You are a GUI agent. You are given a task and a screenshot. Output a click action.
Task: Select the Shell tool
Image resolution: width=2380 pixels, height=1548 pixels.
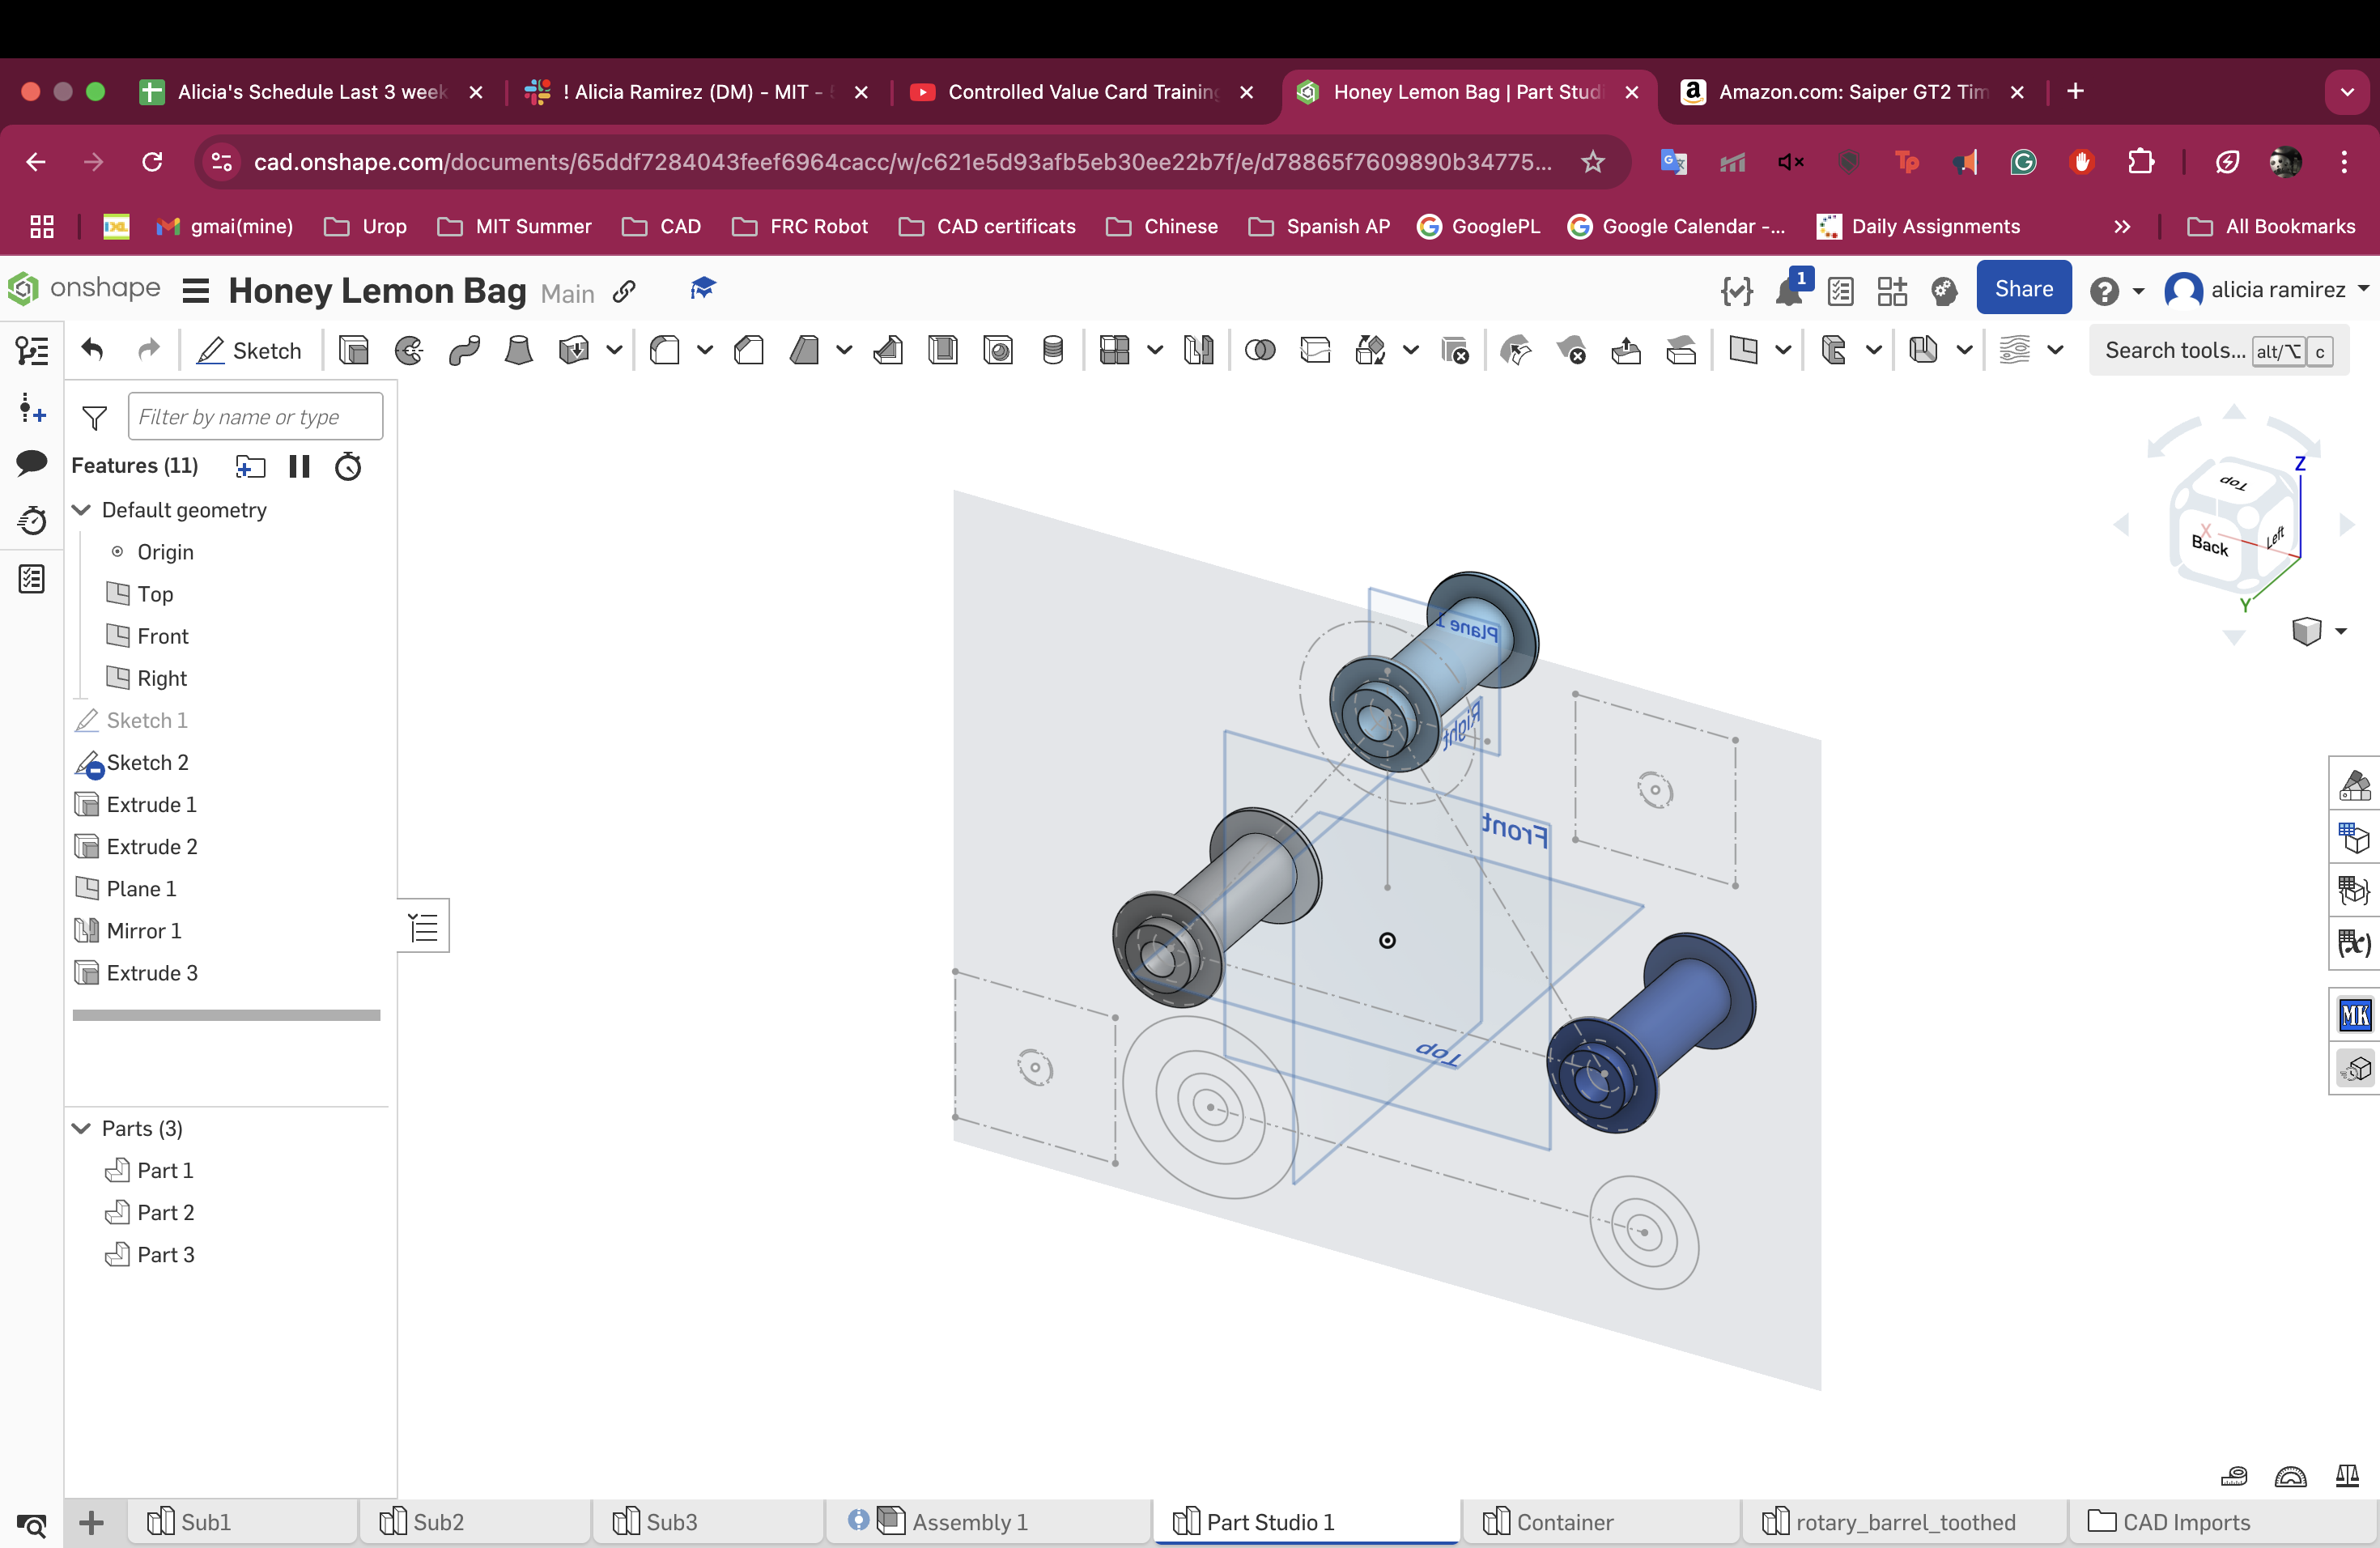pos(943,350)
